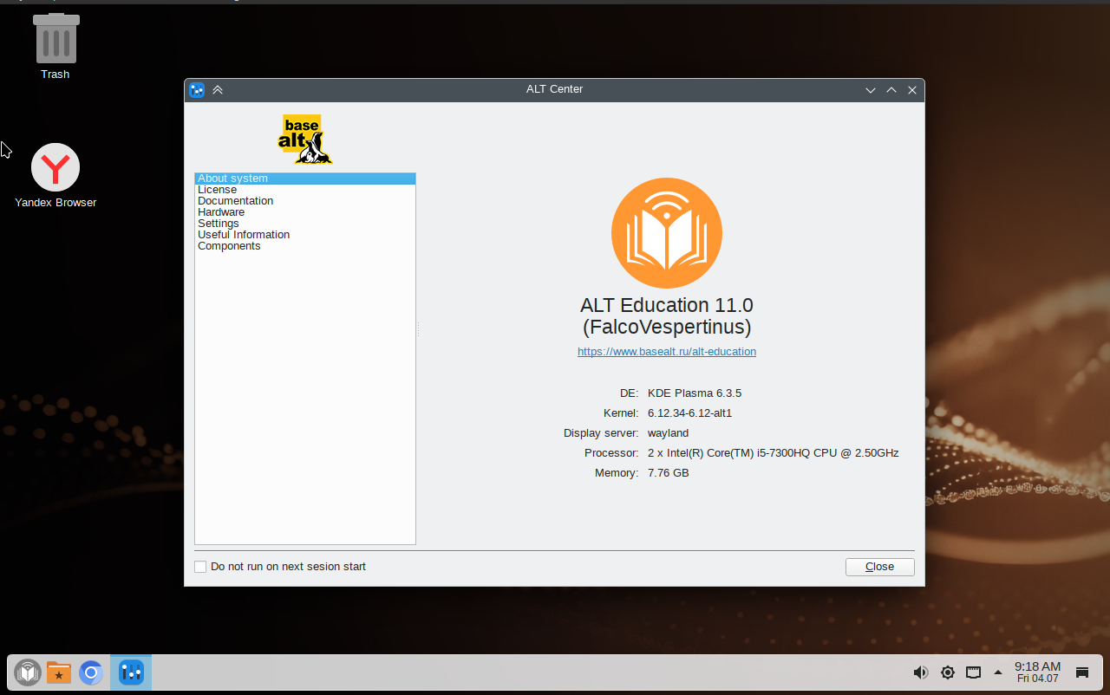The height and width of the screenshot is (695, 1110).
Task: Select About system in the list
Action: (305, 179)
